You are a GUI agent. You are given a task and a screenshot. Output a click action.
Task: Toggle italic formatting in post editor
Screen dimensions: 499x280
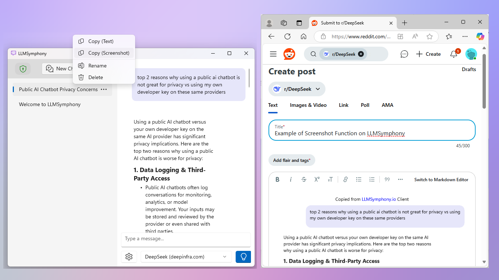point(291,179)
